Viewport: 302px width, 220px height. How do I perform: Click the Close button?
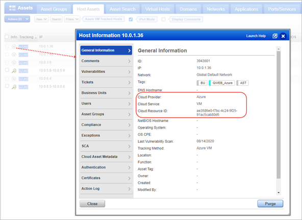92,204
